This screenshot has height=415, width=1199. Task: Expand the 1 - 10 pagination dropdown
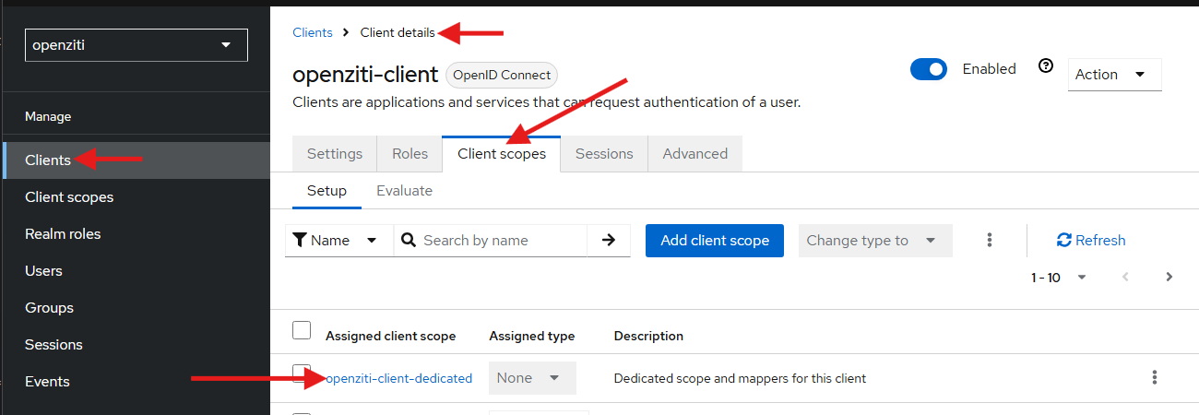(x=1059, y=277)
